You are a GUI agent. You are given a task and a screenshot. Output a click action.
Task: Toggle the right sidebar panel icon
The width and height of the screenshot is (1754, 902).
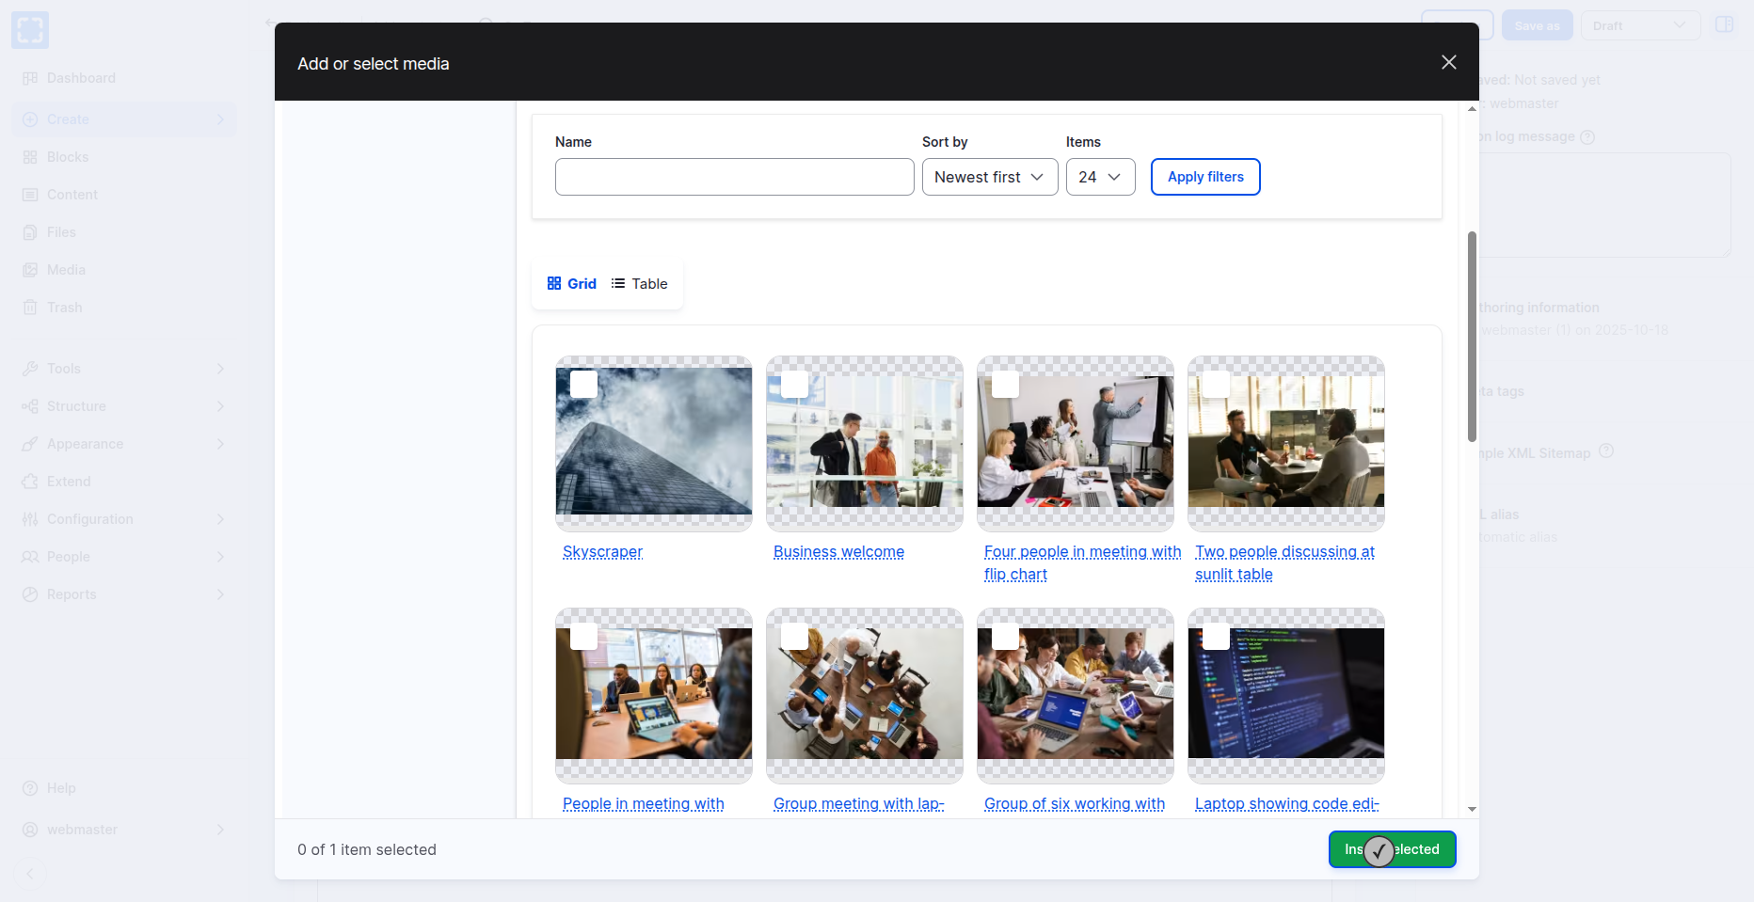point(1724,24)
